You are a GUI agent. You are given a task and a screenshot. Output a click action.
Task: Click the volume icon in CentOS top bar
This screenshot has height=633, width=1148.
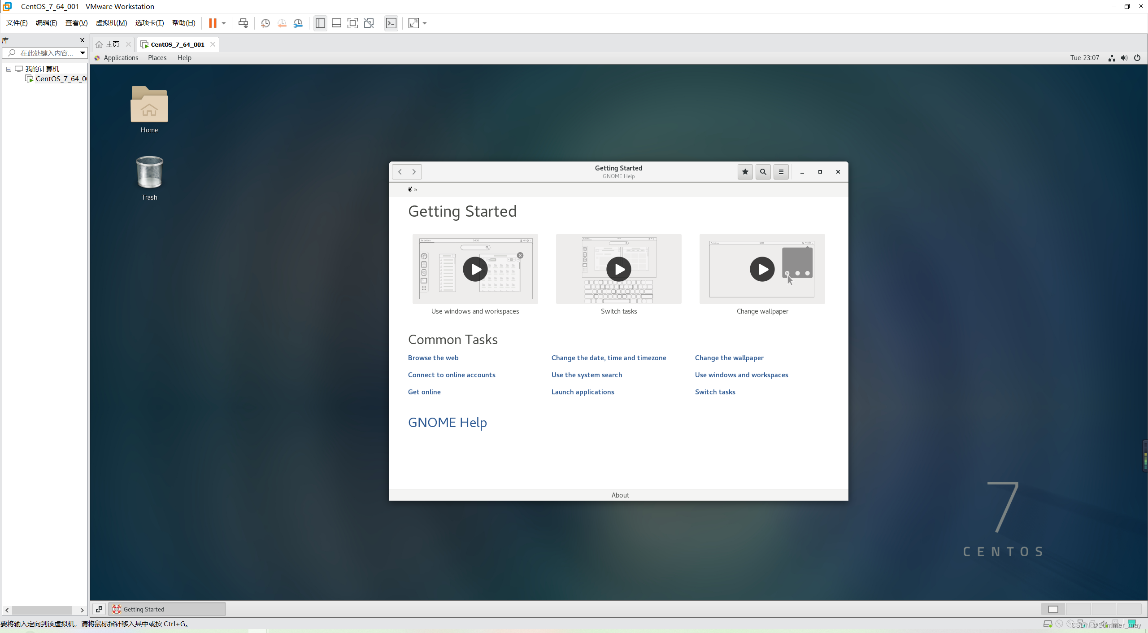pyautogui.click(x=1124, y=58)
